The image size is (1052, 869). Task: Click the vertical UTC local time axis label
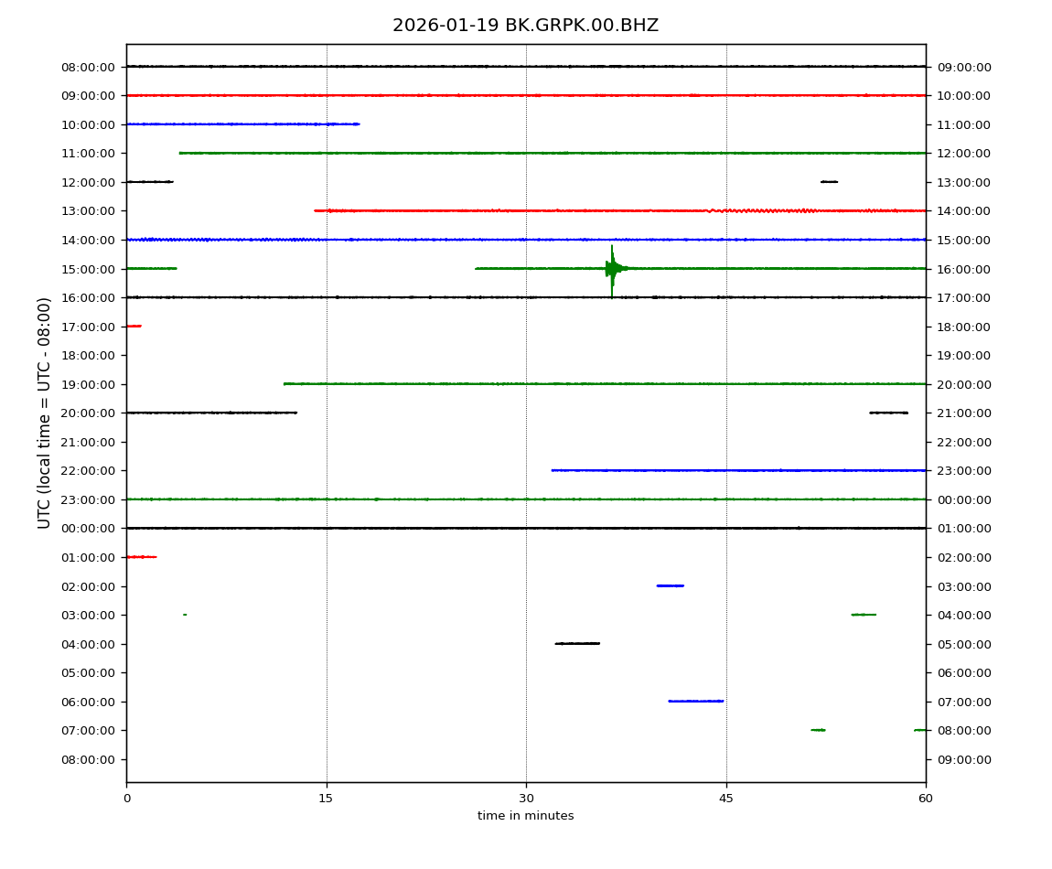tap(45, 413)
